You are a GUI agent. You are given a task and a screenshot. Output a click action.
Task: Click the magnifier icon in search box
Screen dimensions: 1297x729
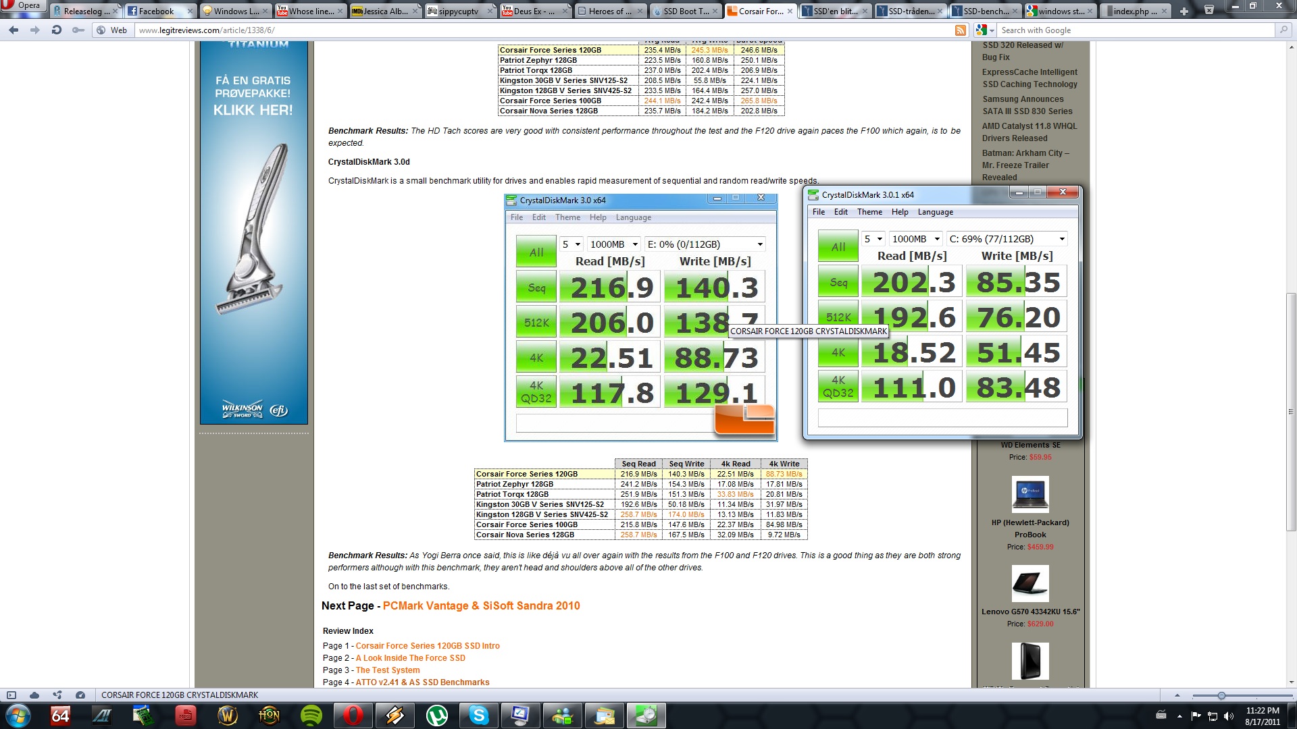[x=1283, y=30]
